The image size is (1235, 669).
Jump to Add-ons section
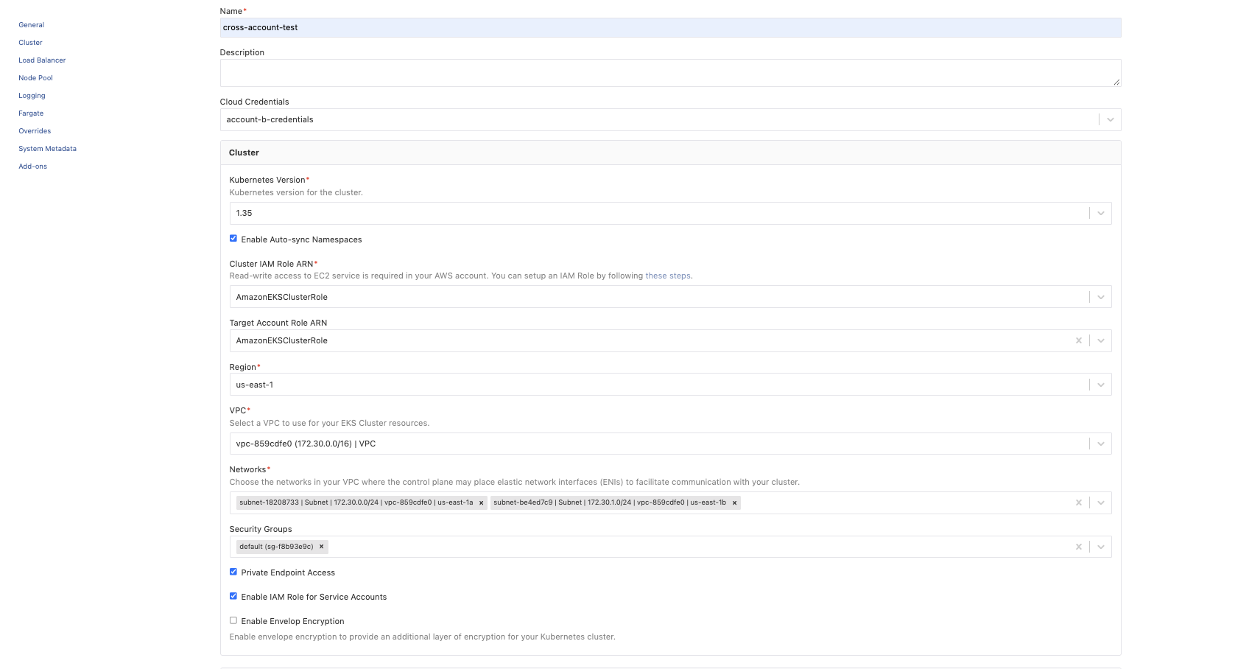[33, 167]
